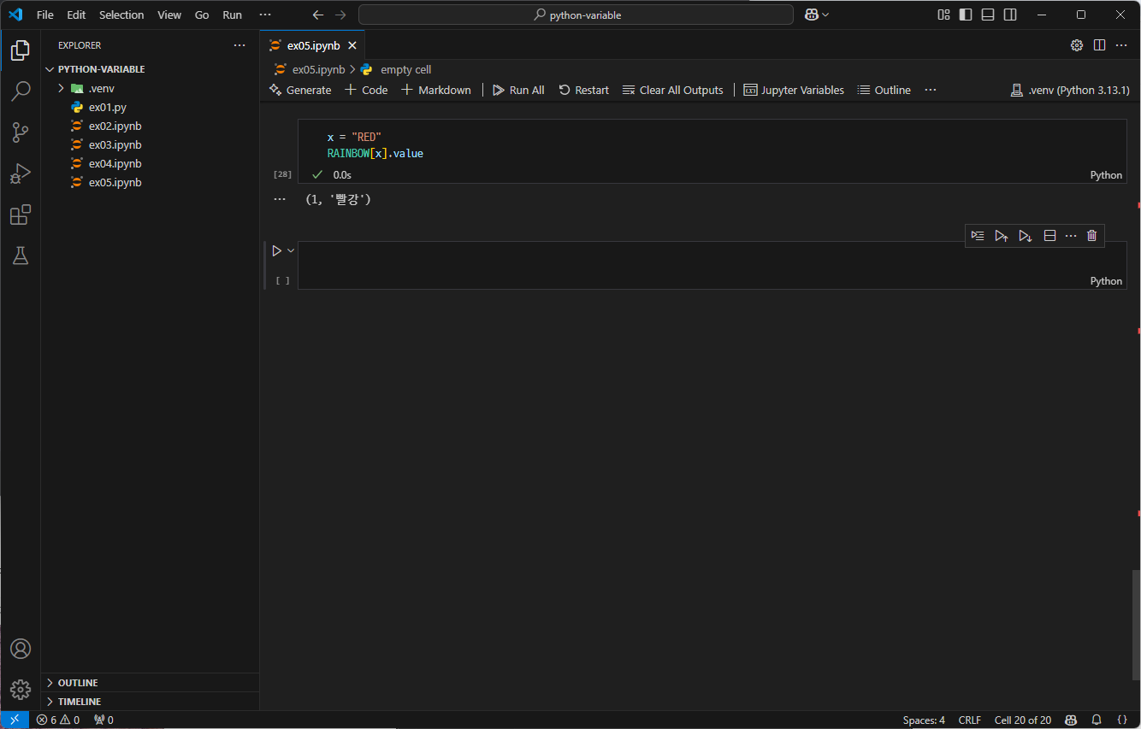Delete the cell with trash icon
Screen dimensions: 1141x729
click(1091, 236)
